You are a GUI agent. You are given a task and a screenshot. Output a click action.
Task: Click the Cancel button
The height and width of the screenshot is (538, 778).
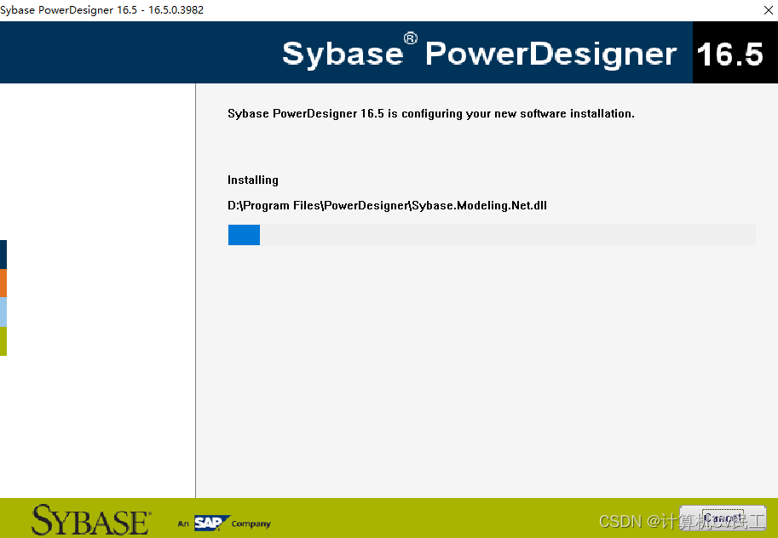723,518
